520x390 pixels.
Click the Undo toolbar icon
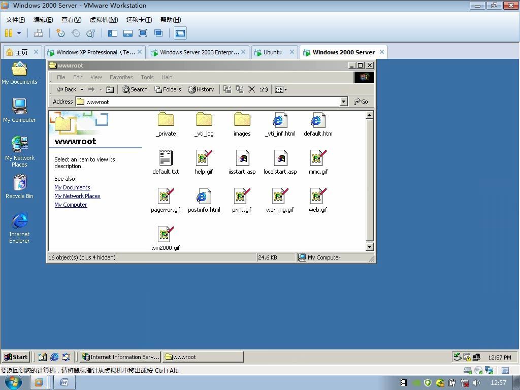(x=264, y=89)
